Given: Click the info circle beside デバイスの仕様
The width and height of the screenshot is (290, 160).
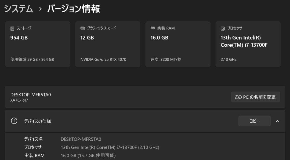Looking at the screenshot, I should (14, 121).
